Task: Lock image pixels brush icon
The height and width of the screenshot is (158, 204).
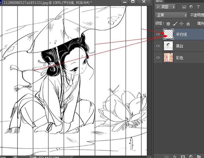Action: 175,24
